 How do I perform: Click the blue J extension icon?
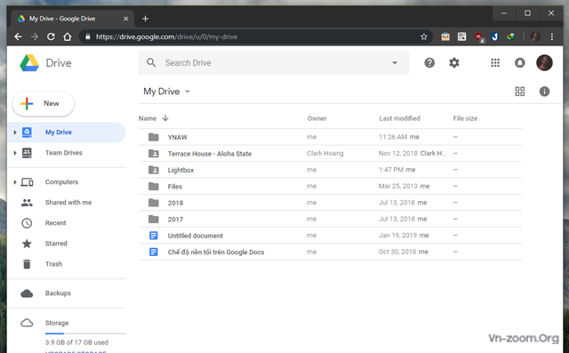494,36
